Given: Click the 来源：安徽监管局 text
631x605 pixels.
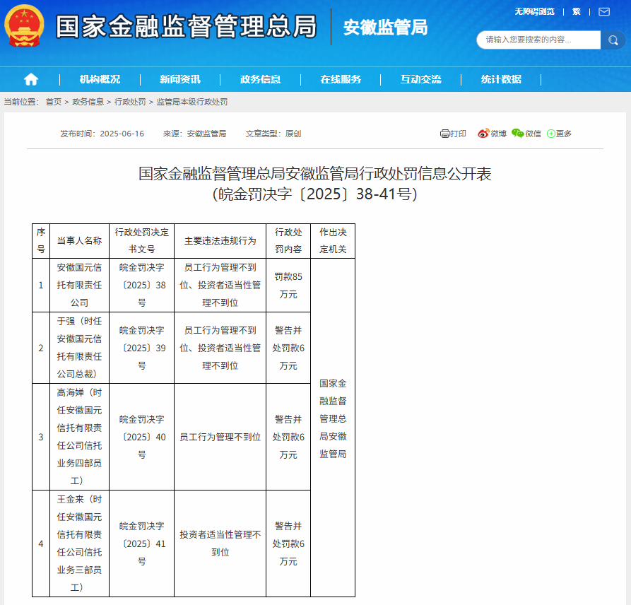Looking at the screenshot, I should [194, 134].
